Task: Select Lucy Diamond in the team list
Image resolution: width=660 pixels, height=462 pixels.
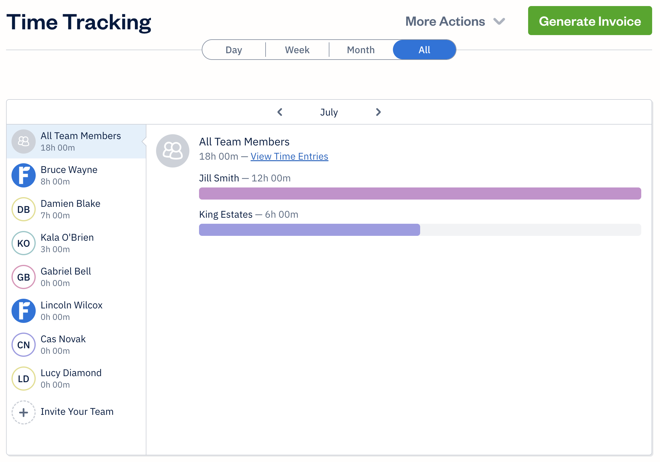Action: tap(76, 378)
